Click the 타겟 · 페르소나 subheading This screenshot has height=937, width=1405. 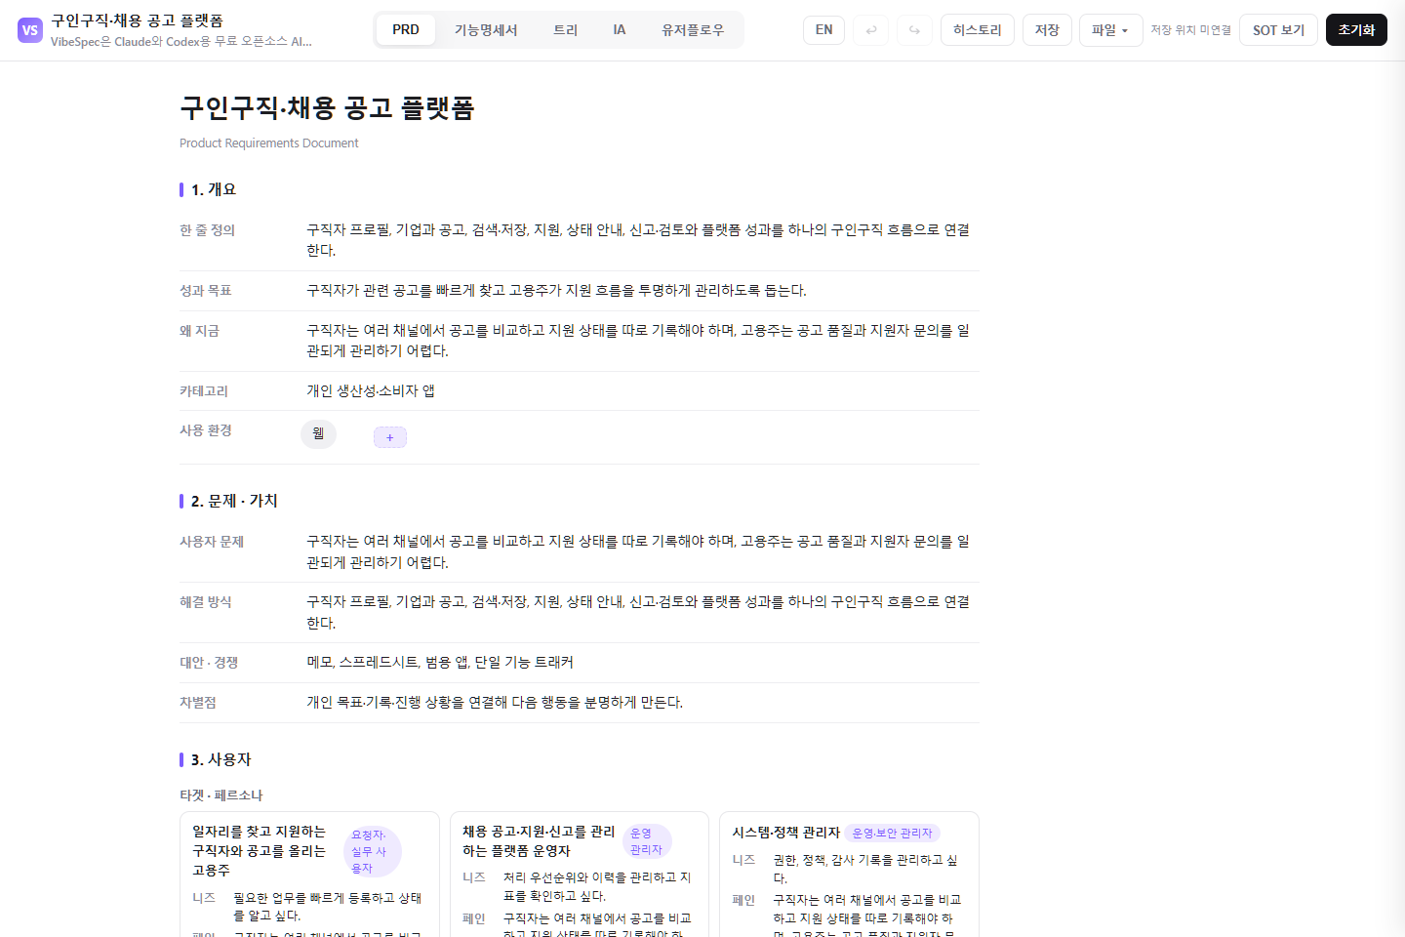click(x=221, y=795)
